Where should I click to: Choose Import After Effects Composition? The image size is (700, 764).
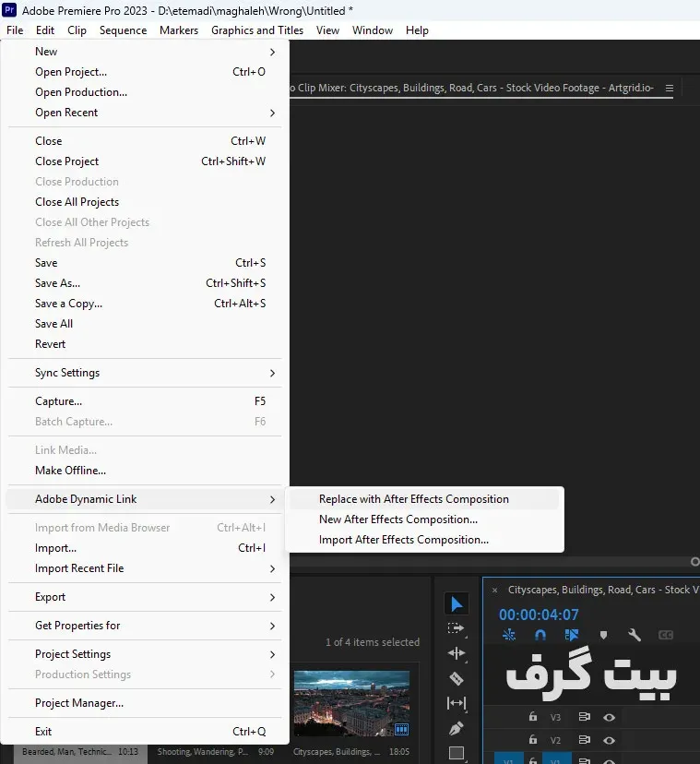point(424,540)
